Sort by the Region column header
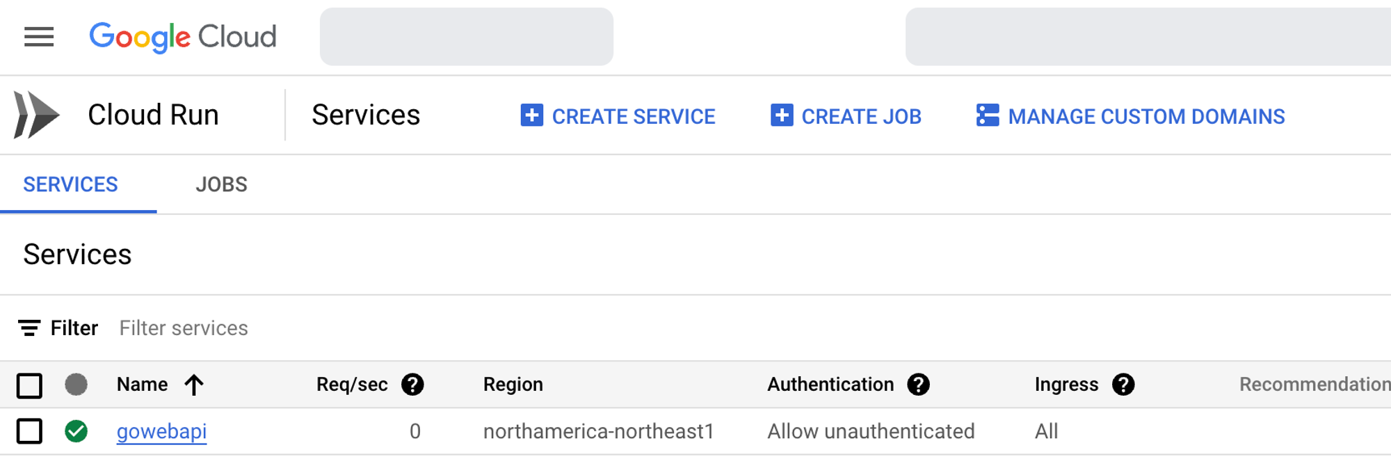 tap(513, 385)
